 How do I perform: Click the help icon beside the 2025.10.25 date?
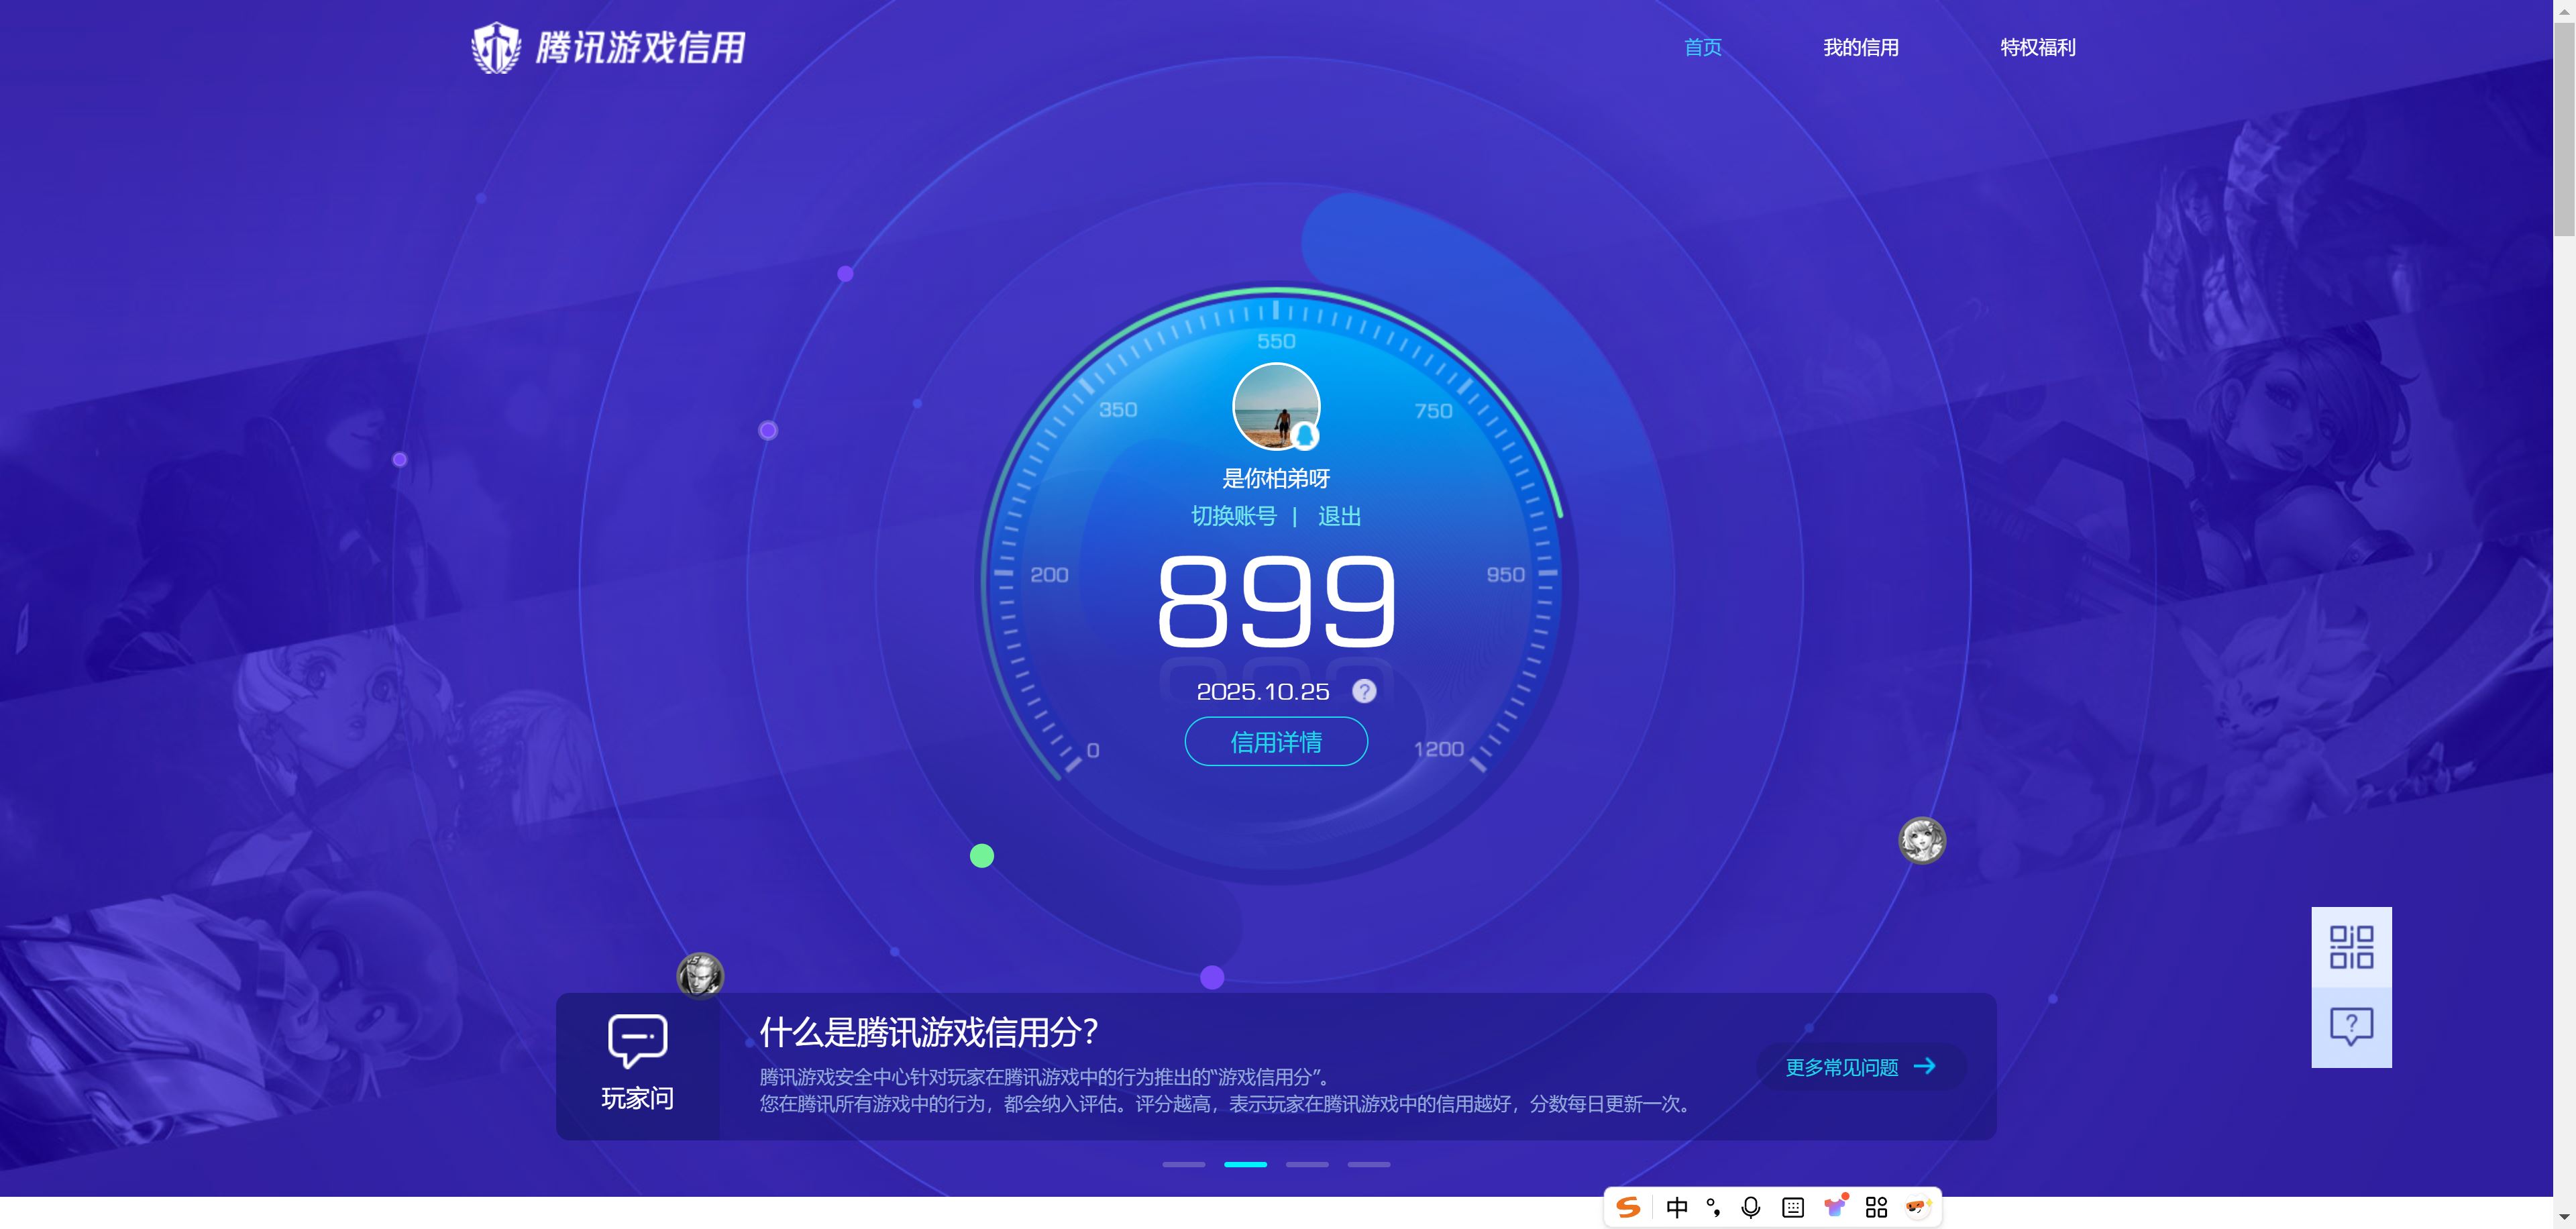(1364, 690)
